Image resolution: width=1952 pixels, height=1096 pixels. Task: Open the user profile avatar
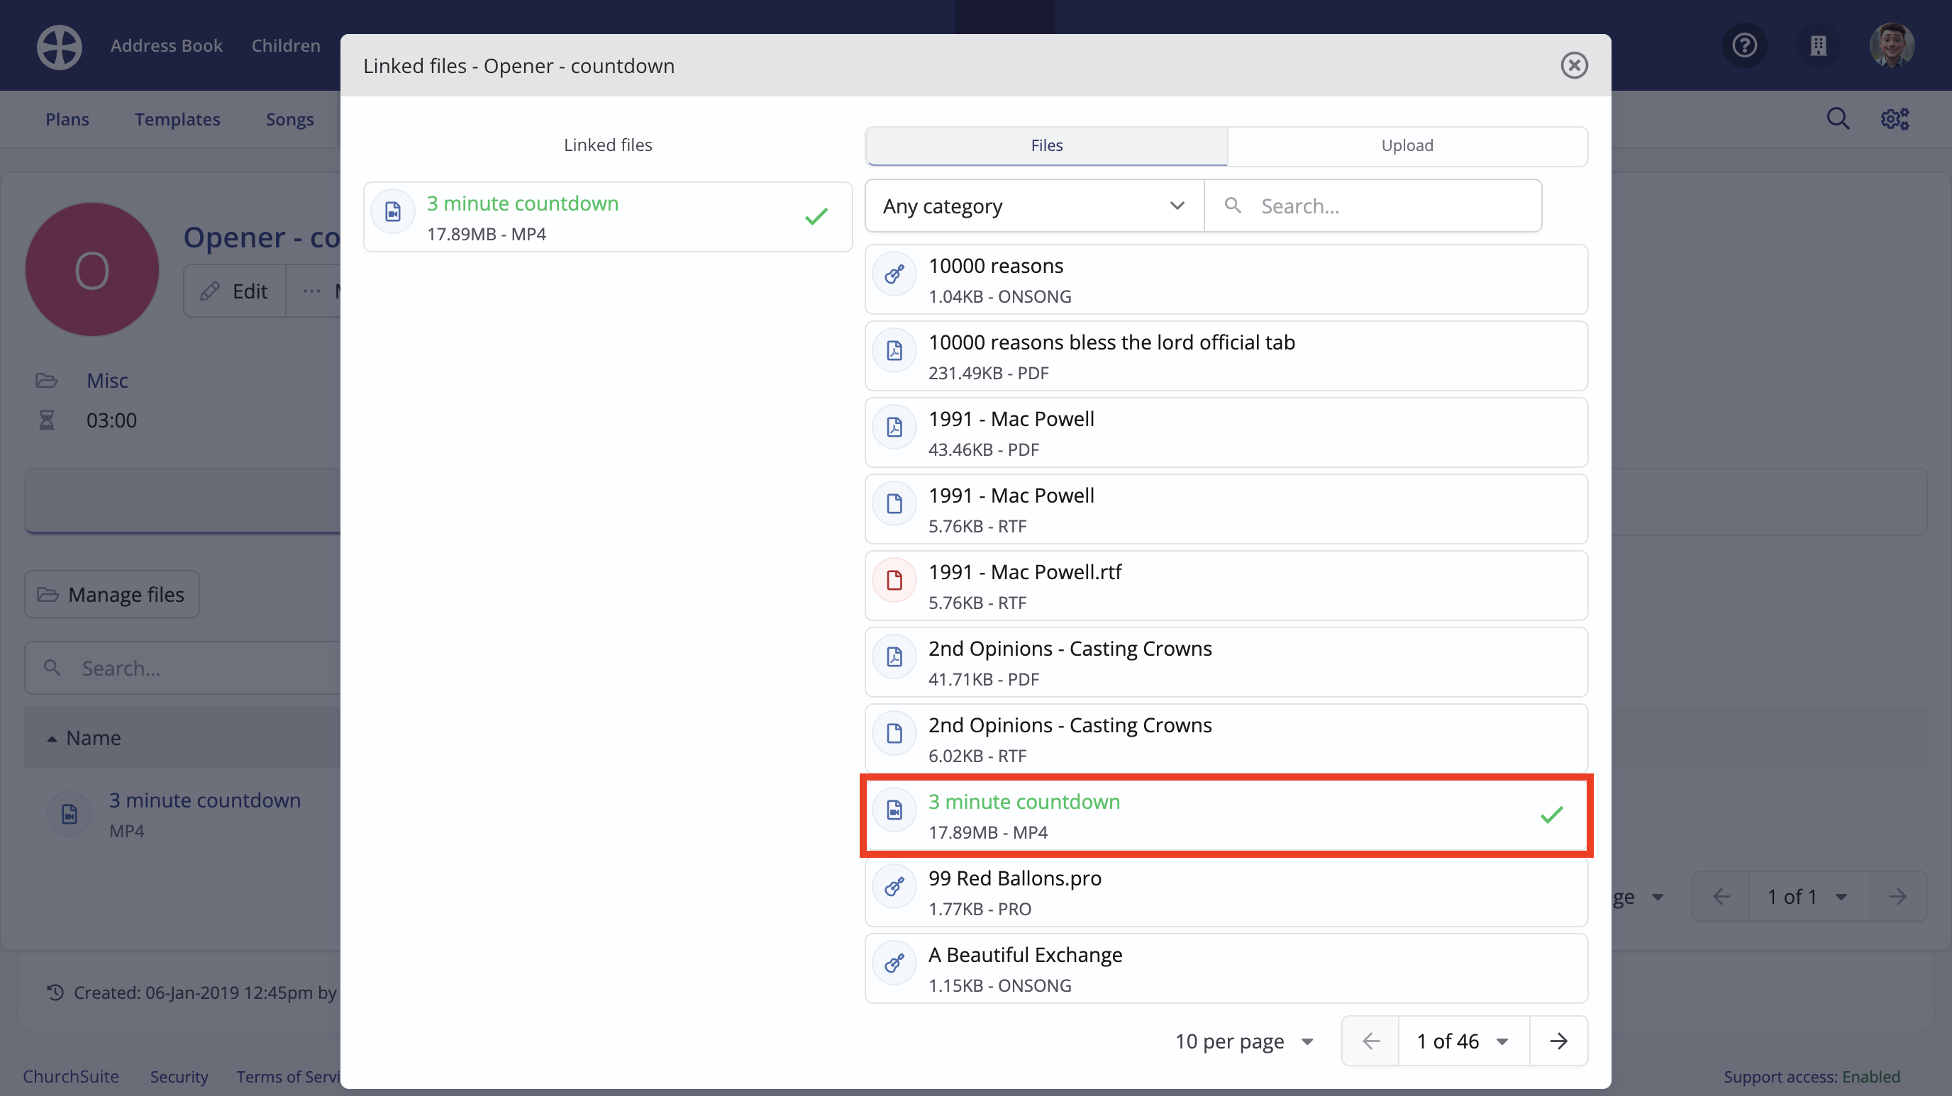click(1892, 45)
